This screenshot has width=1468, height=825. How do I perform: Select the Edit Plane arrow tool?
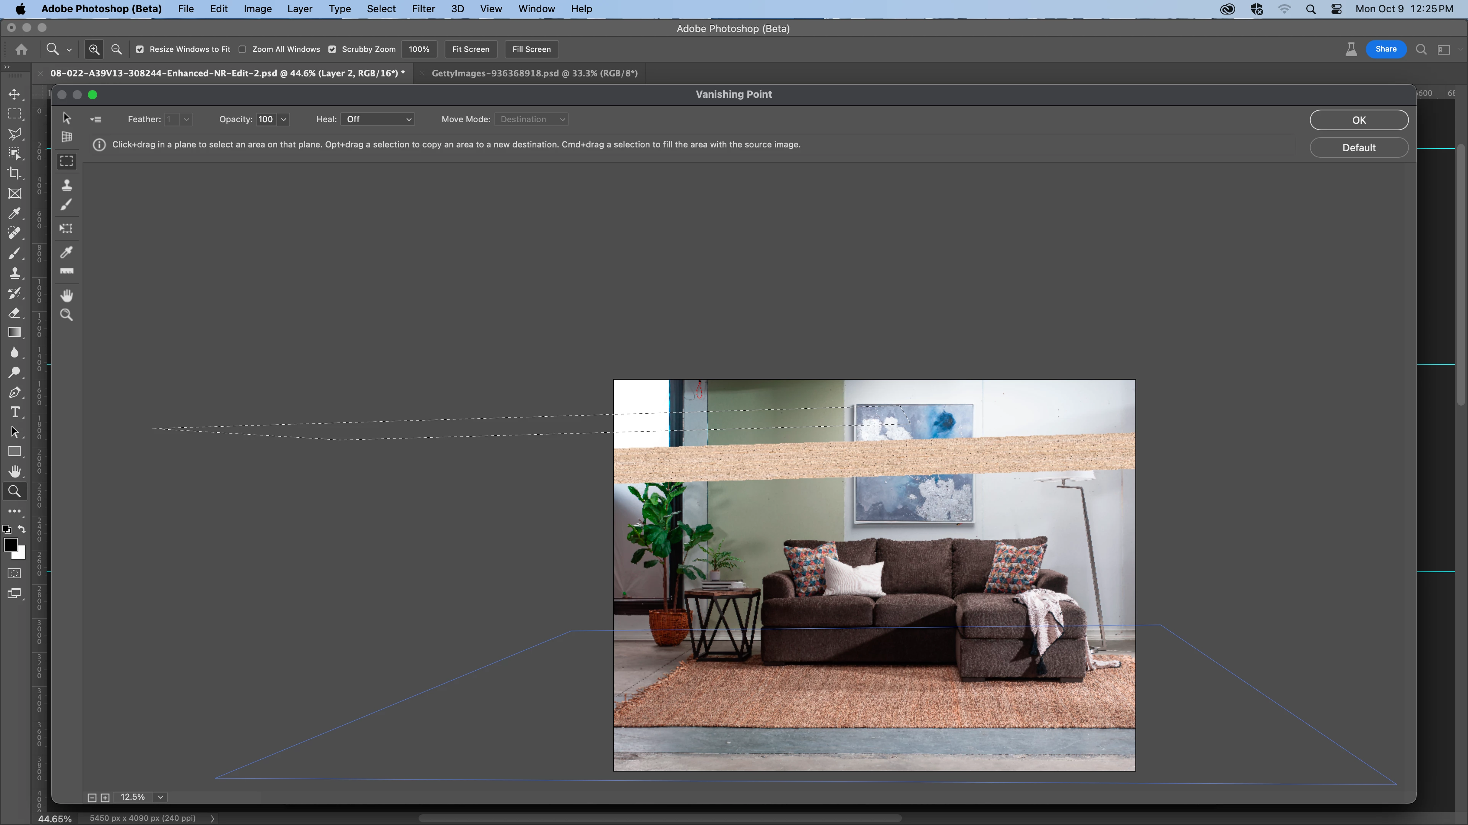click(67, 118)
